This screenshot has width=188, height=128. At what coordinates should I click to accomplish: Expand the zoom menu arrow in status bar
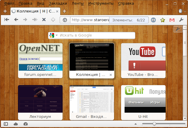(x=136, y=124)
